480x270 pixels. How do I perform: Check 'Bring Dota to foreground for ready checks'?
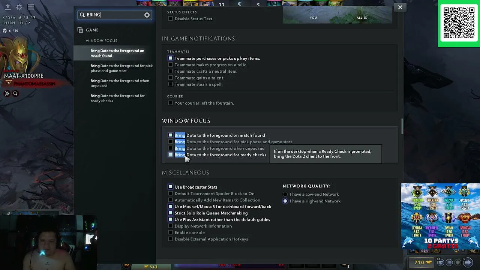tap(171, 155)
